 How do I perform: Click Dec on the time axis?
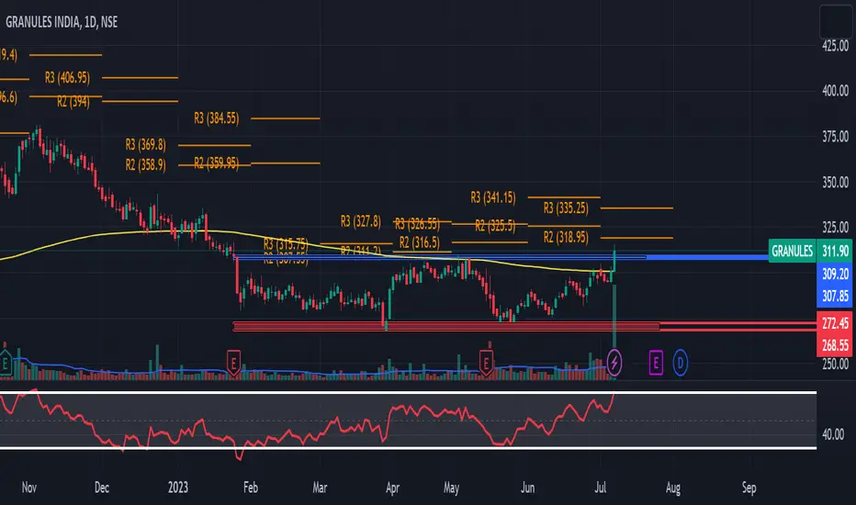coord(102,488)
